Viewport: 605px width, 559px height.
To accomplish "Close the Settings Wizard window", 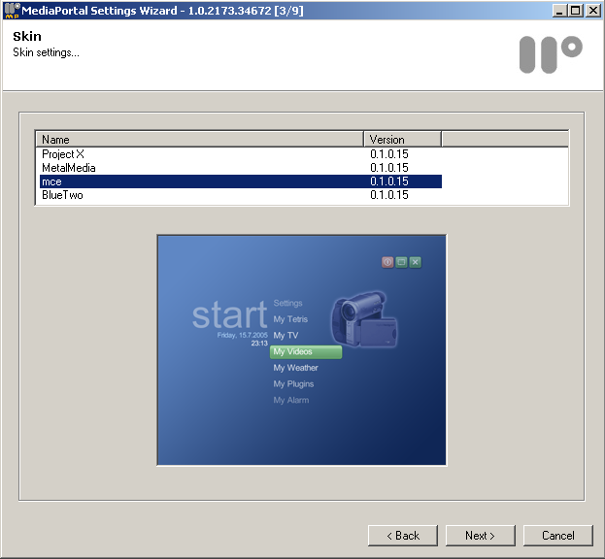I will pos(593,11).
